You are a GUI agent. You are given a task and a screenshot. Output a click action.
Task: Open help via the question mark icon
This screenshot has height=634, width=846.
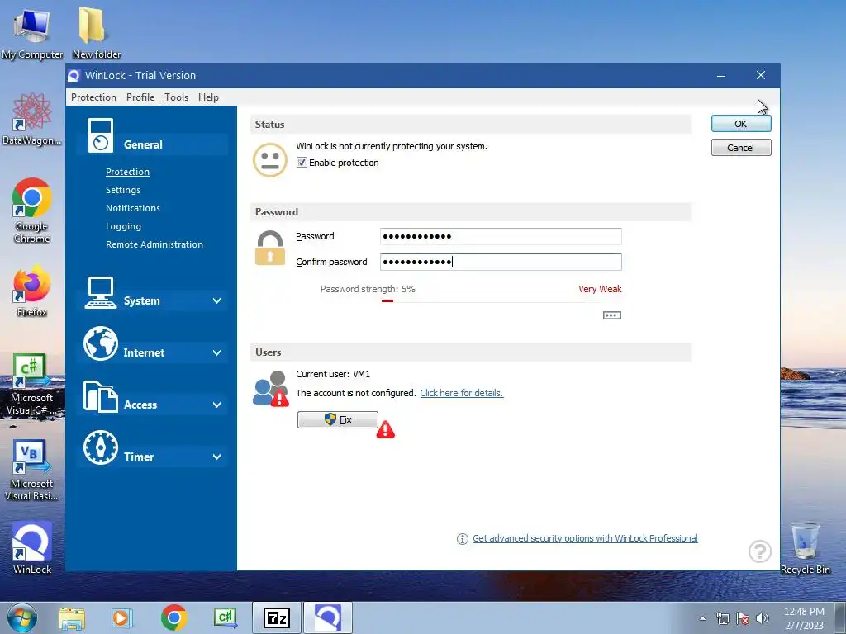tap(760, 551)
